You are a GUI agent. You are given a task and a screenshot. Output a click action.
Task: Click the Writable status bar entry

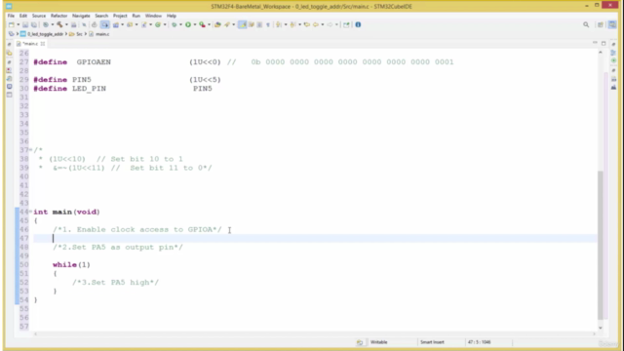coord(379,342)
